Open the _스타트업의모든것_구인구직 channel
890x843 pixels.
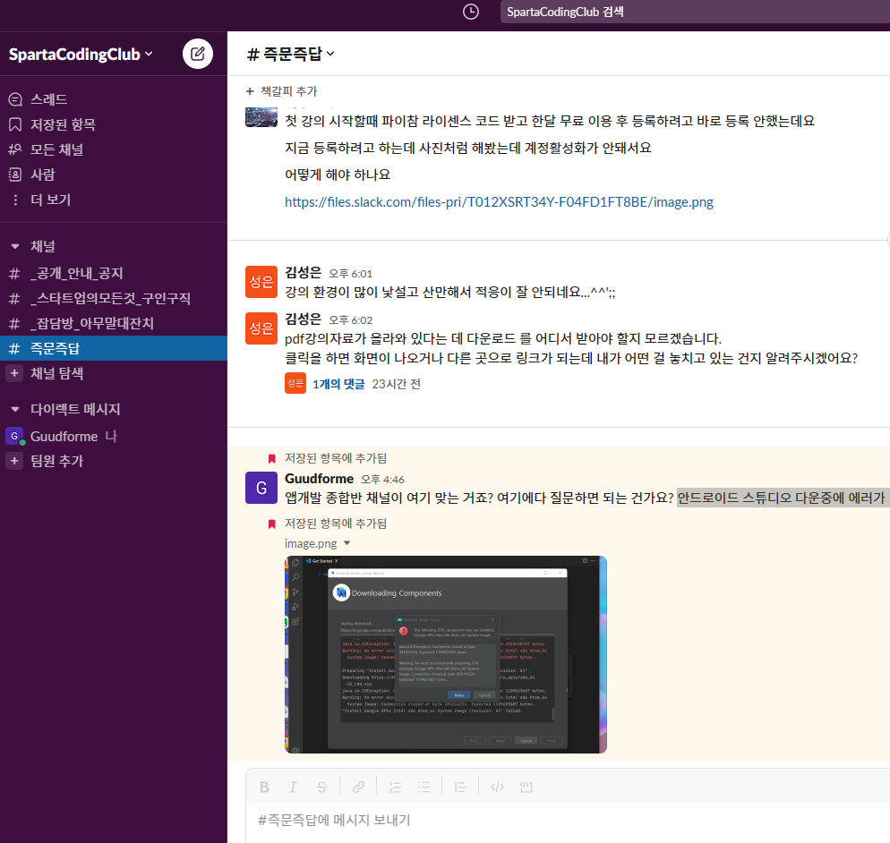tap(114, 298)
